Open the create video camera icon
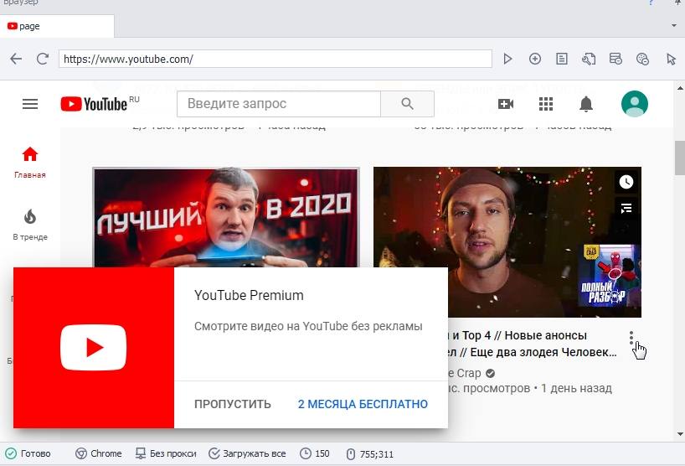Viewport: 685px width, 466px height. (506, 104)
